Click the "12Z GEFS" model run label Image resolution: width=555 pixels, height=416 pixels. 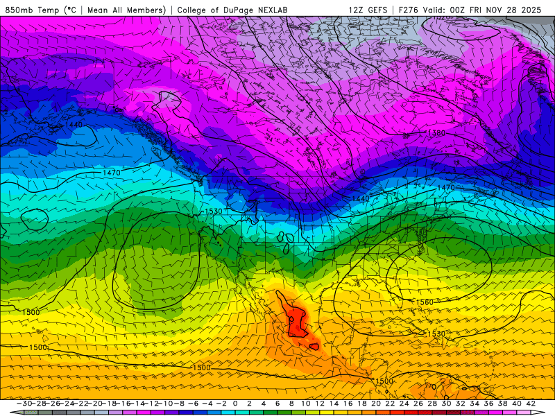coord(368,10)
